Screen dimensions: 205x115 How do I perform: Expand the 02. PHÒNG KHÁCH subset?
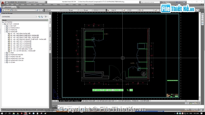(x=5, y=28)
